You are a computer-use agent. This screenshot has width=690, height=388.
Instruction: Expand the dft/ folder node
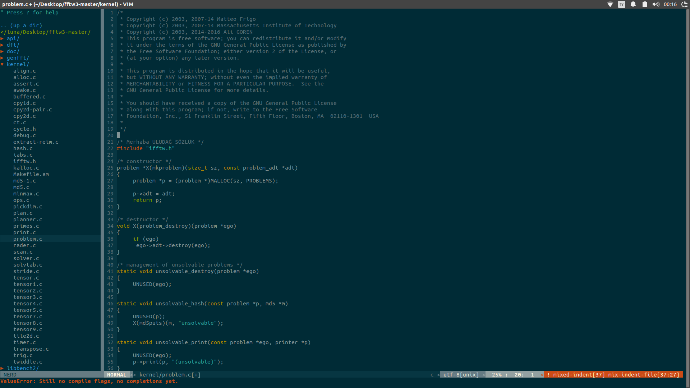click(13, 45)
